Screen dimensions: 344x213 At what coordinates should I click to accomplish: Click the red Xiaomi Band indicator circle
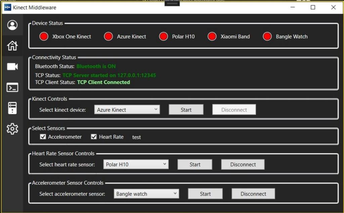[212, 36]
